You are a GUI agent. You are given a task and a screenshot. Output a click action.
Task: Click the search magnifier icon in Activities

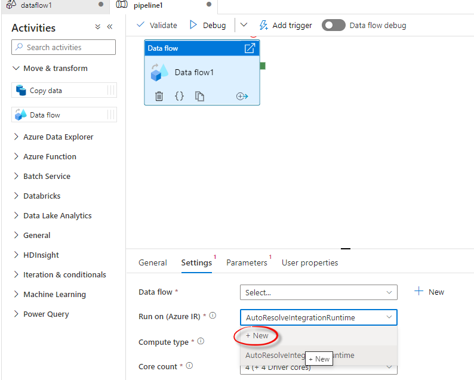19,47
